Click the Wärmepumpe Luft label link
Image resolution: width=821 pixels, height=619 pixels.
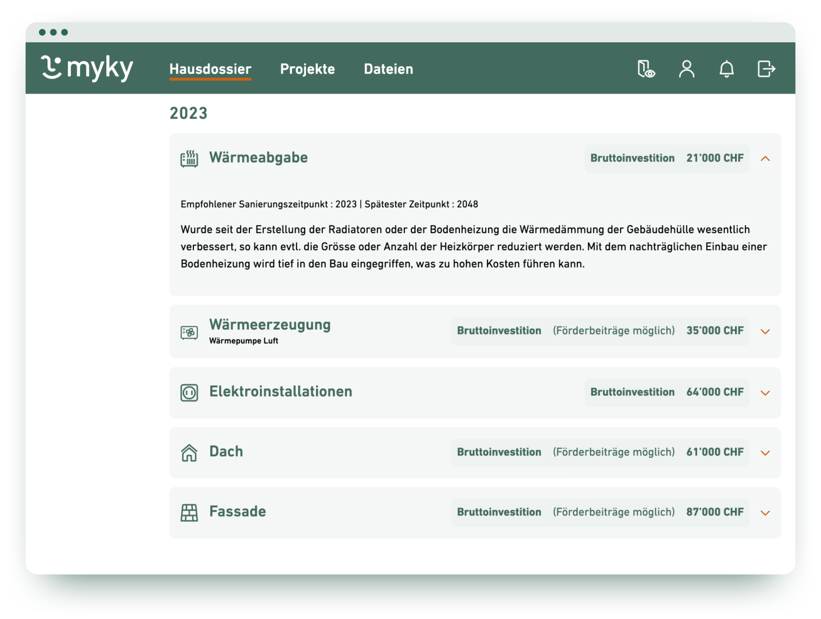[x=244, y=340]
